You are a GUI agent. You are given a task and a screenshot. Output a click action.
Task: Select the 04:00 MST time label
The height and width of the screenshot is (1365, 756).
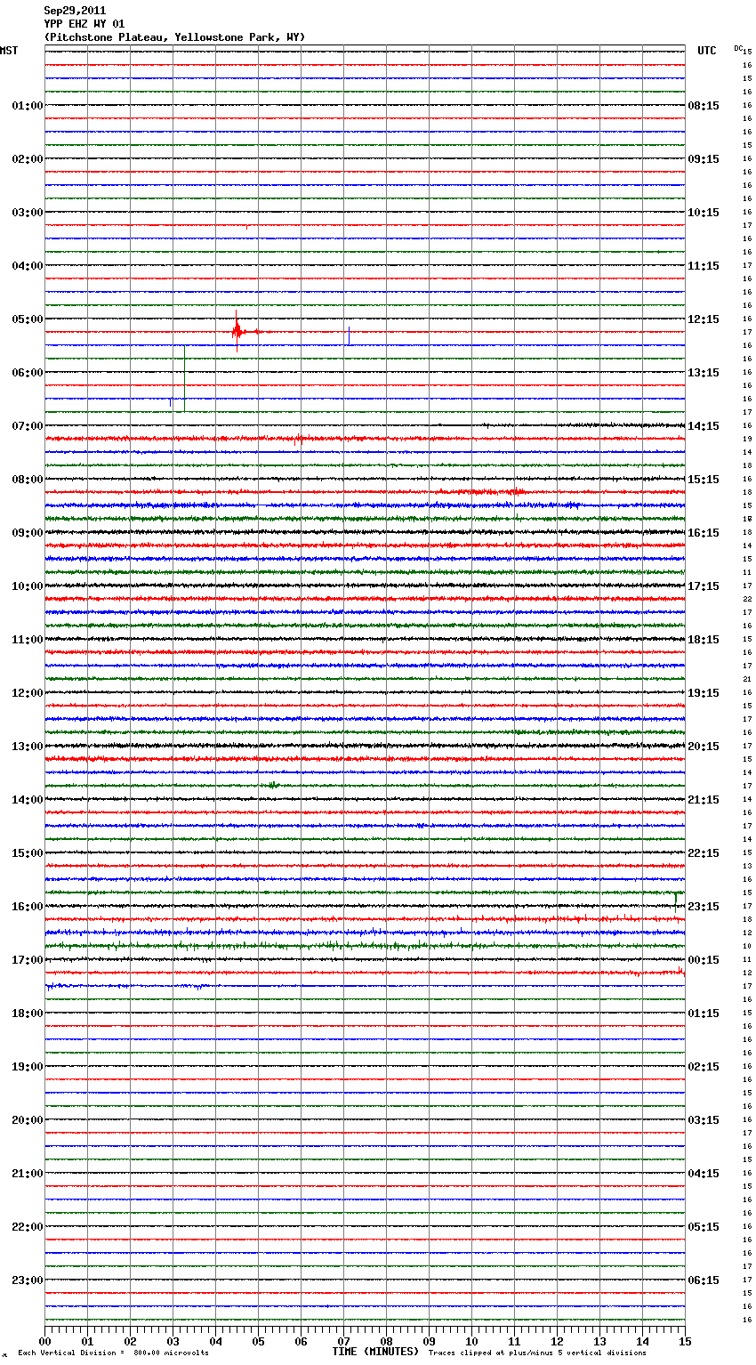pyautogui.click(x=28, y=266)
